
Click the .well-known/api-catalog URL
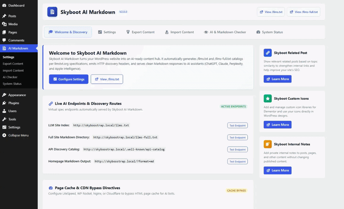coord(124,149)
